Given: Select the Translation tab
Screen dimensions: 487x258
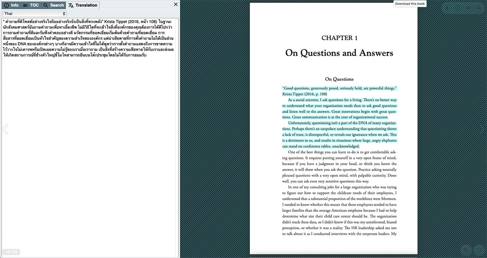Looking at the screenshot, I should (83, 5).
